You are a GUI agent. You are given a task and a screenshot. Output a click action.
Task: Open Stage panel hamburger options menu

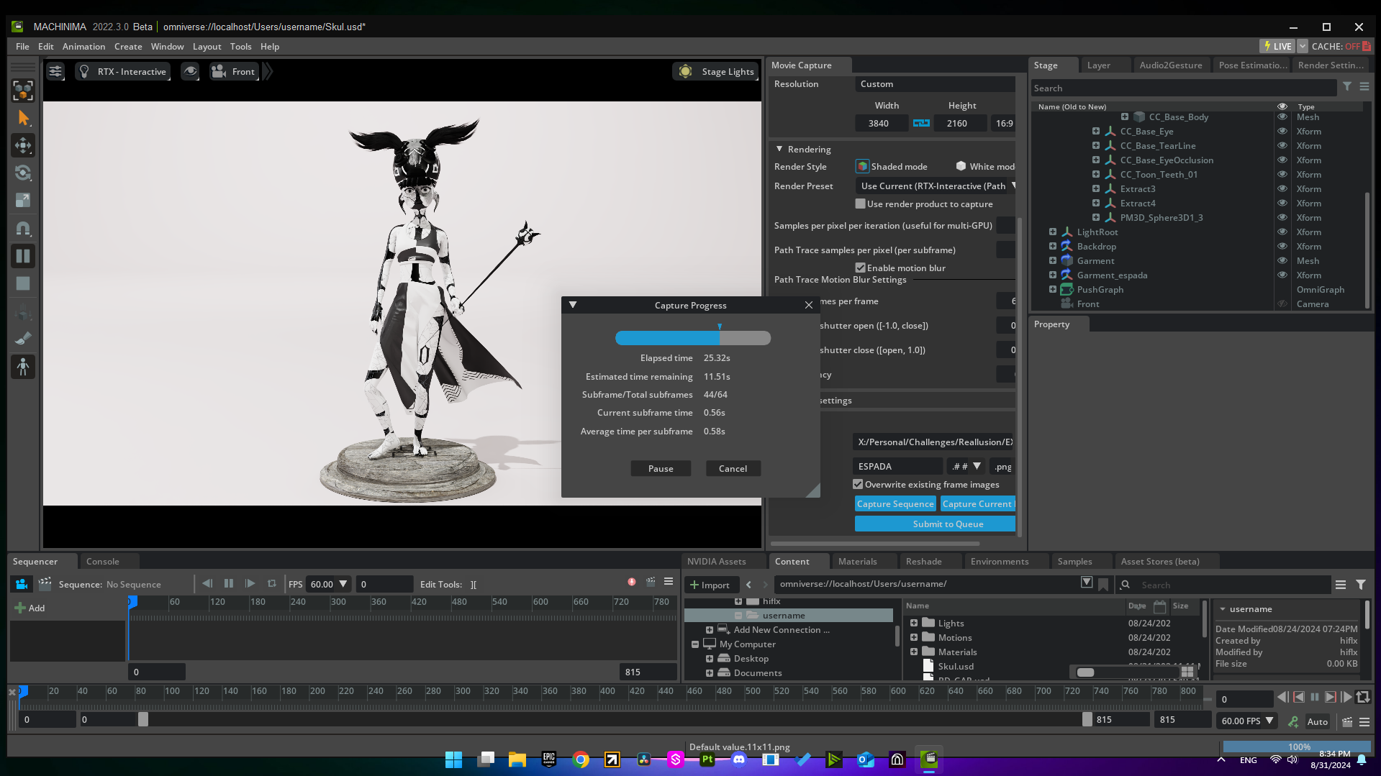click(x=1364, y=87)
